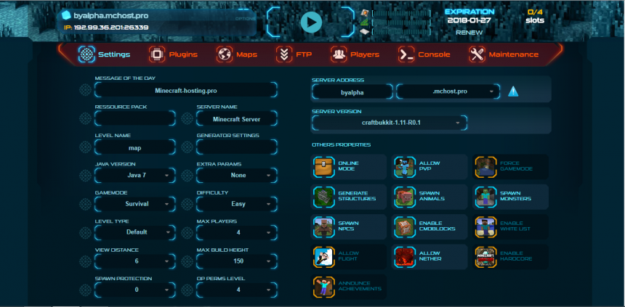Click the help icon beside Generator Settings
This screenshot has height=307, width=625.
pos(187,147)
